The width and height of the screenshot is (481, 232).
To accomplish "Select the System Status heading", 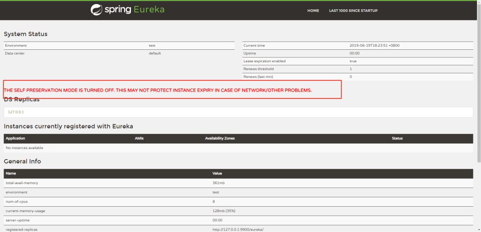I will pyautogui.click(x=25, y=34).
